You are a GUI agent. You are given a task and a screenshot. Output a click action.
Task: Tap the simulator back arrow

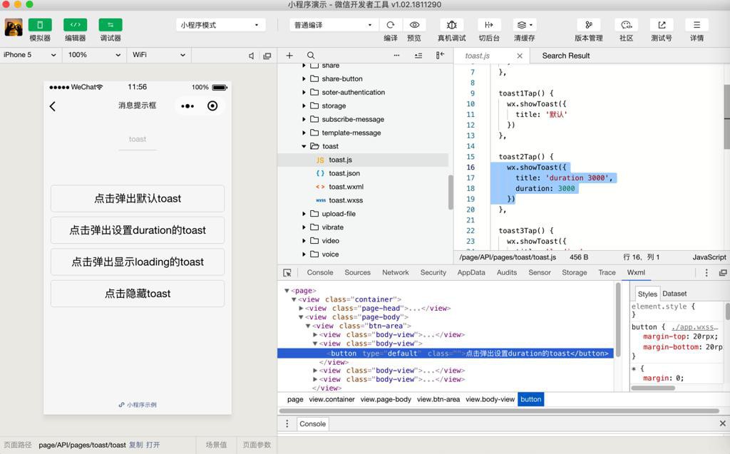(53, 106)
